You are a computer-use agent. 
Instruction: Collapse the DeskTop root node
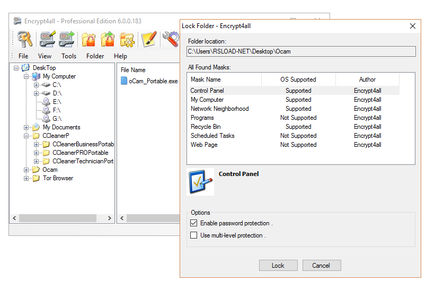16,68
